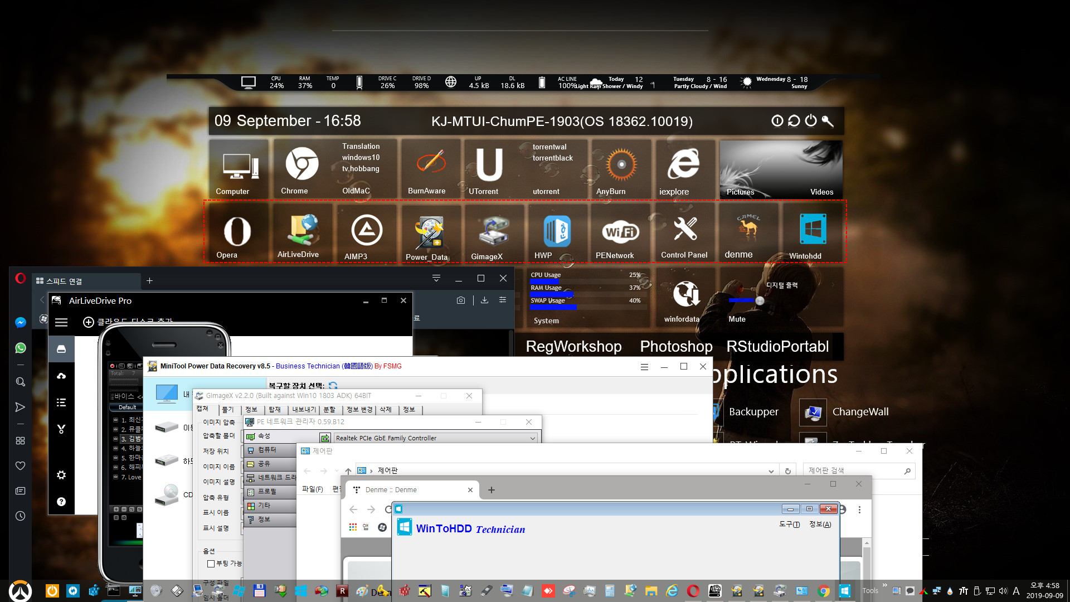This screenshot has height=602, width=1070.
Task: Open the Opera tab list menu button
Action: [x=436, y=278]
